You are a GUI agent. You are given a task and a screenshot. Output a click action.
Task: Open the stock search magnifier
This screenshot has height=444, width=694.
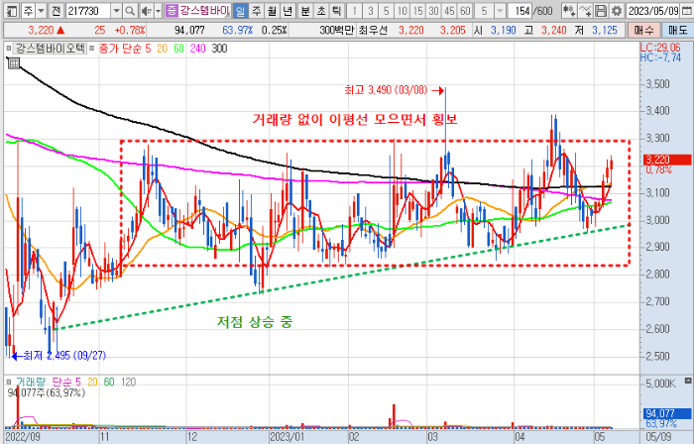130,11
